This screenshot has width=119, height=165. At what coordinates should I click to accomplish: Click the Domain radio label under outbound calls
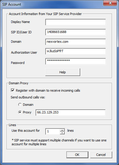(x=28, y=105)
